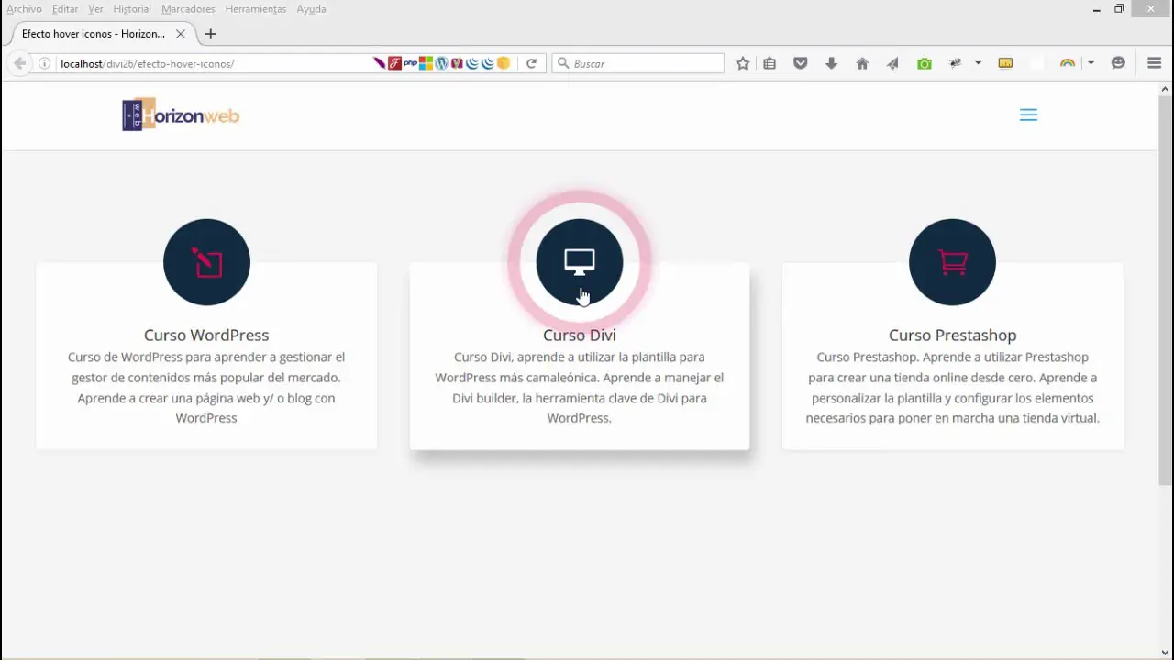Reload the current page

(x=531, y=63)
